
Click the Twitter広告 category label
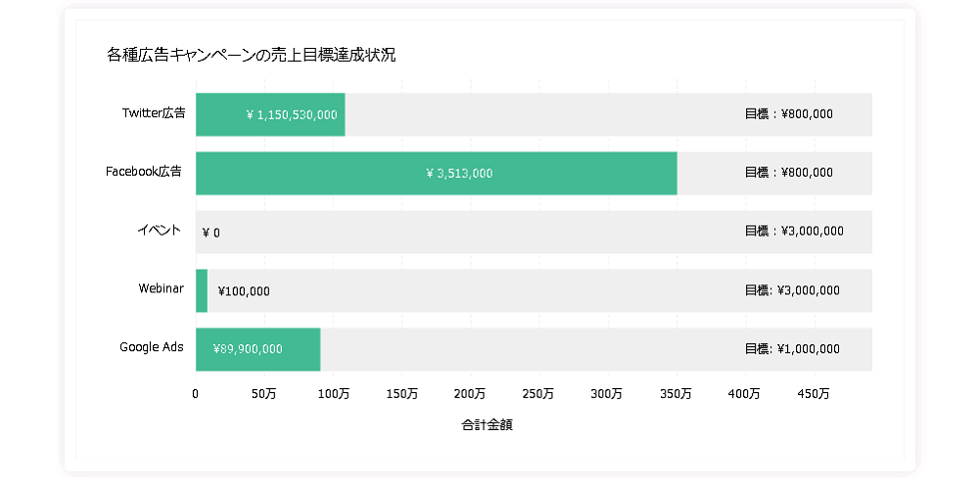tap(154, 113)
